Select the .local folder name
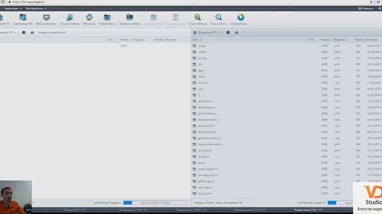This screenshot has width=382, height=214. click(202, 77)
